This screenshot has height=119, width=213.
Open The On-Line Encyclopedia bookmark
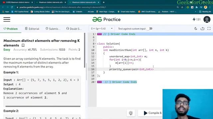click(x=61, y=12)
